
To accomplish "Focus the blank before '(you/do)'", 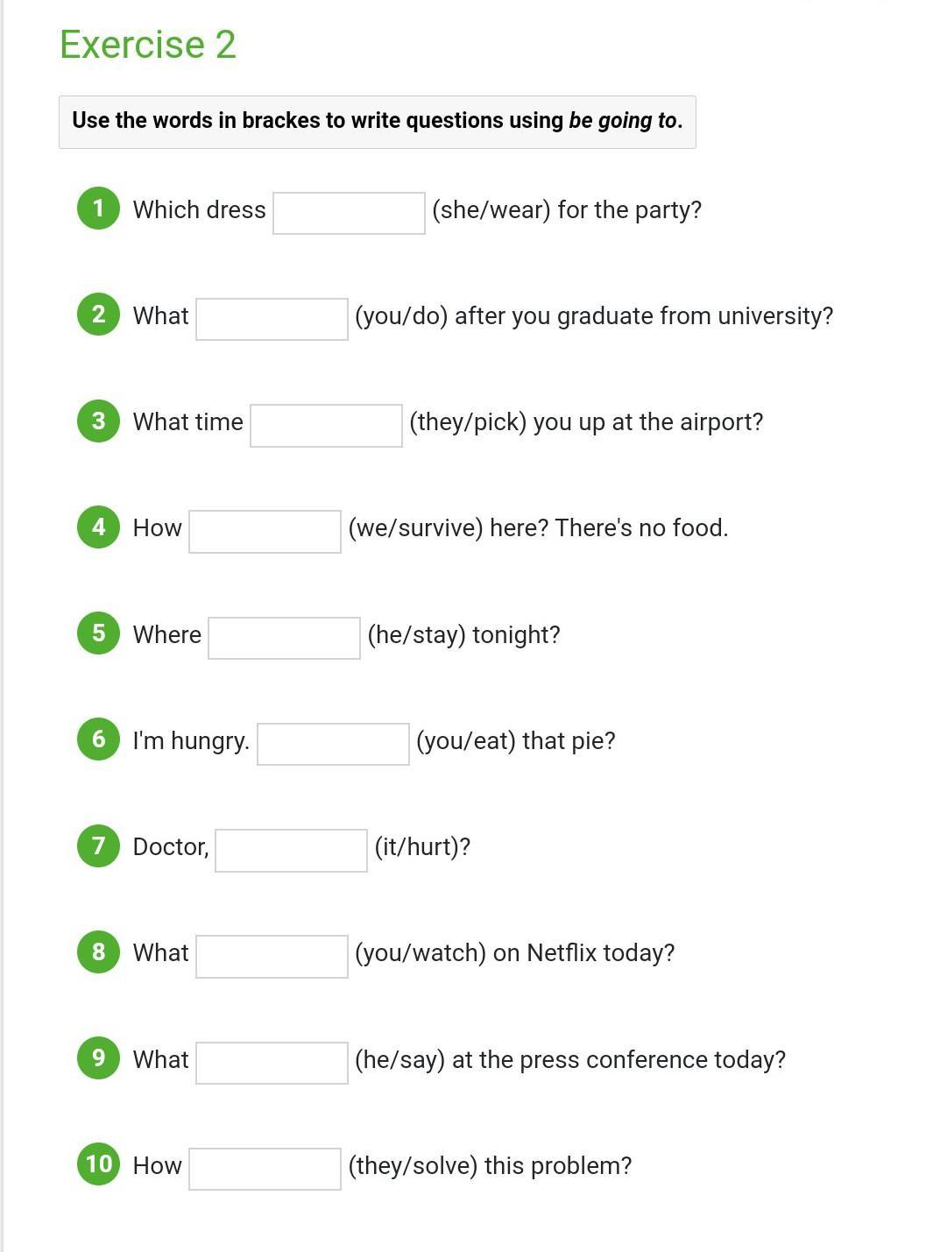I will (x=272, y=319).
